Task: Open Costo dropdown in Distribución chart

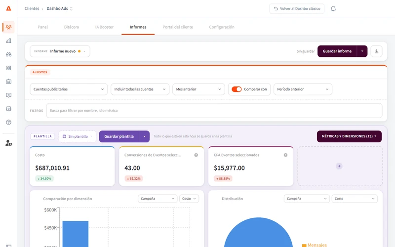Action: click(x=355, y=199)
